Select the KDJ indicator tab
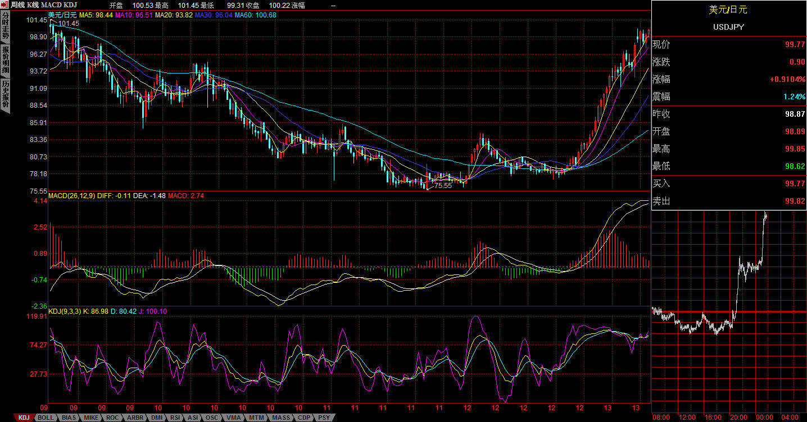807x422 pixels. [x=24, y=418]
